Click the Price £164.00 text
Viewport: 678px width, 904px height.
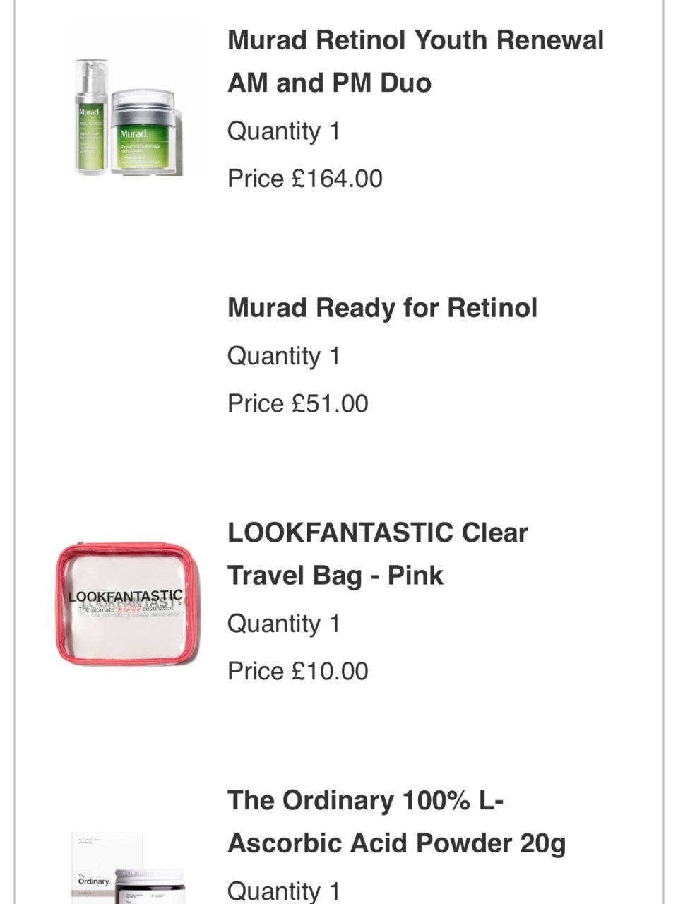305,179
